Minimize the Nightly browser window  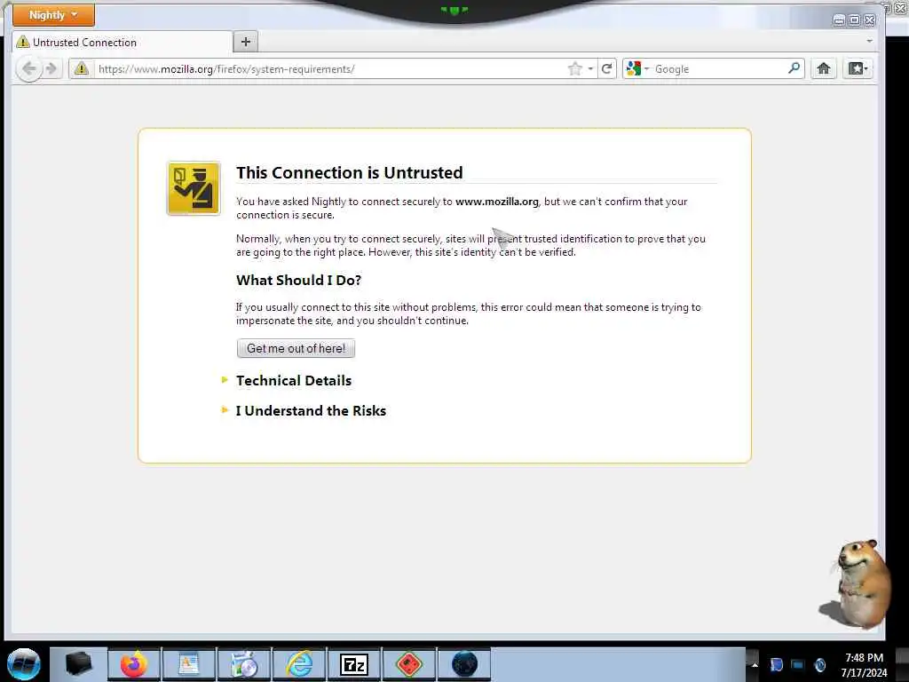[838, 20]
